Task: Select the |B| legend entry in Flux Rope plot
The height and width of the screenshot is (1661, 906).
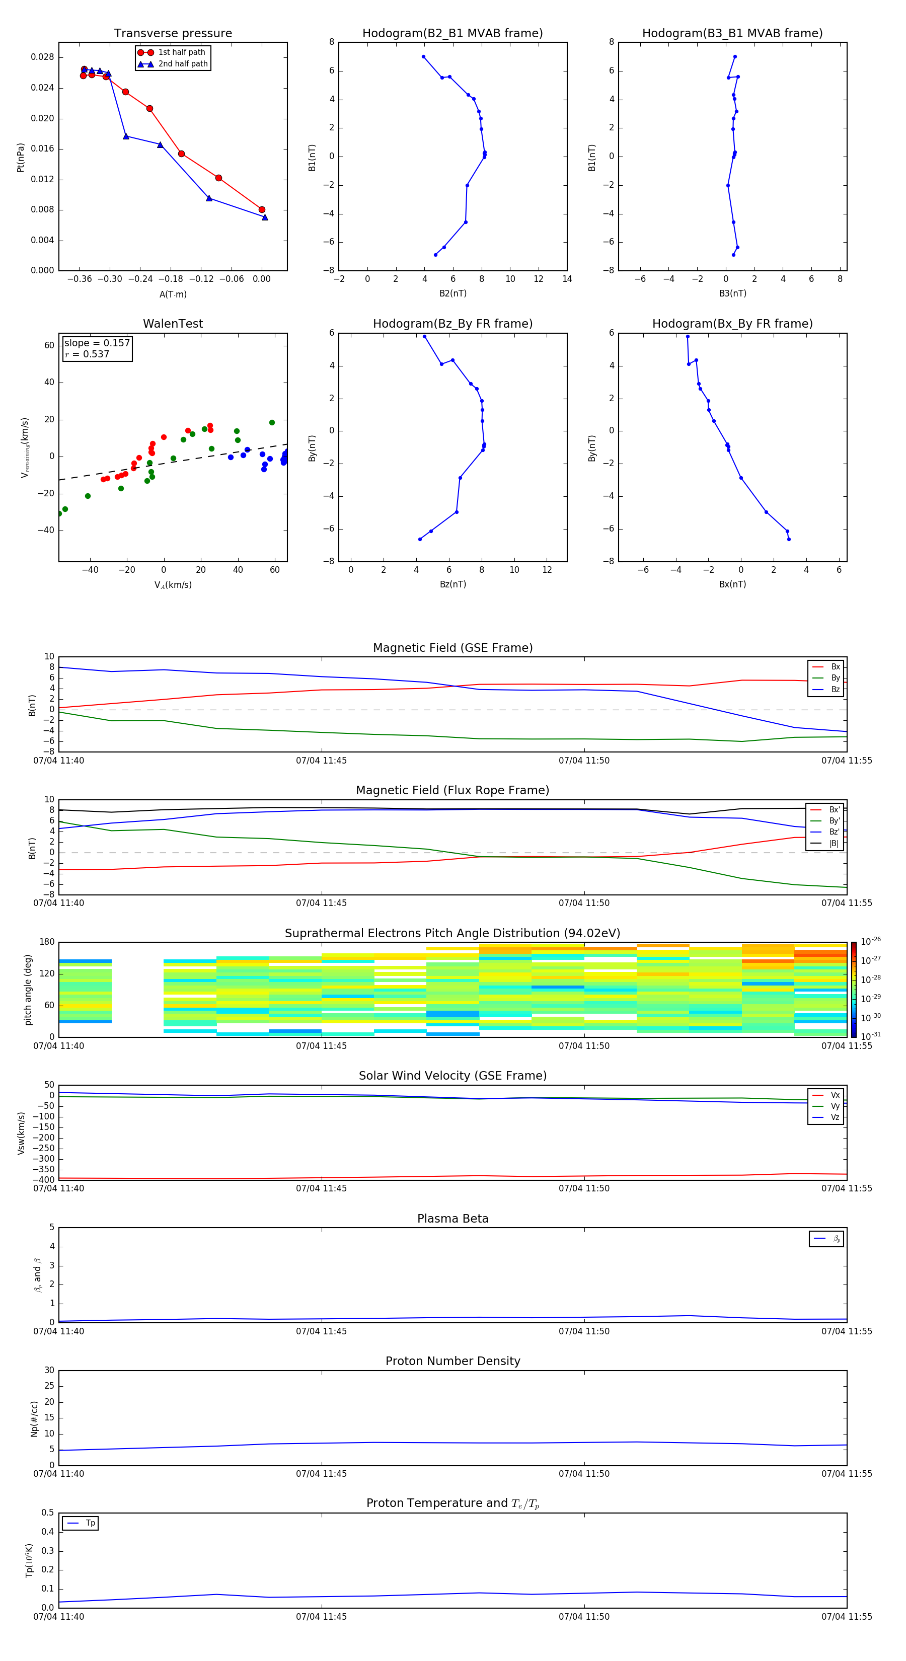Action: click(x=825, y=844)
